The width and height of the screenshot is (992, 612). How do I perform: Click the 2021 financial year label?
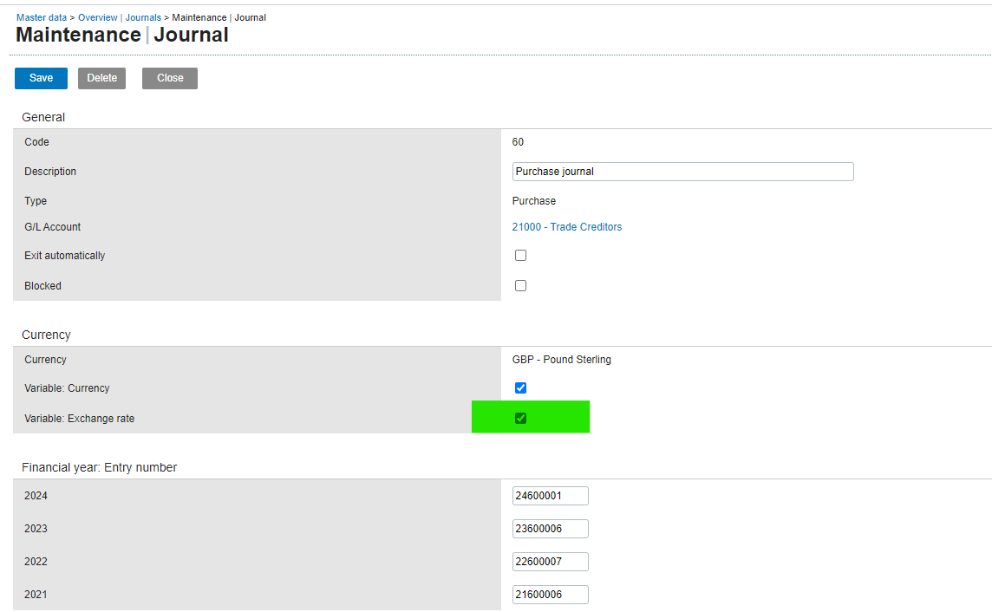36,595
